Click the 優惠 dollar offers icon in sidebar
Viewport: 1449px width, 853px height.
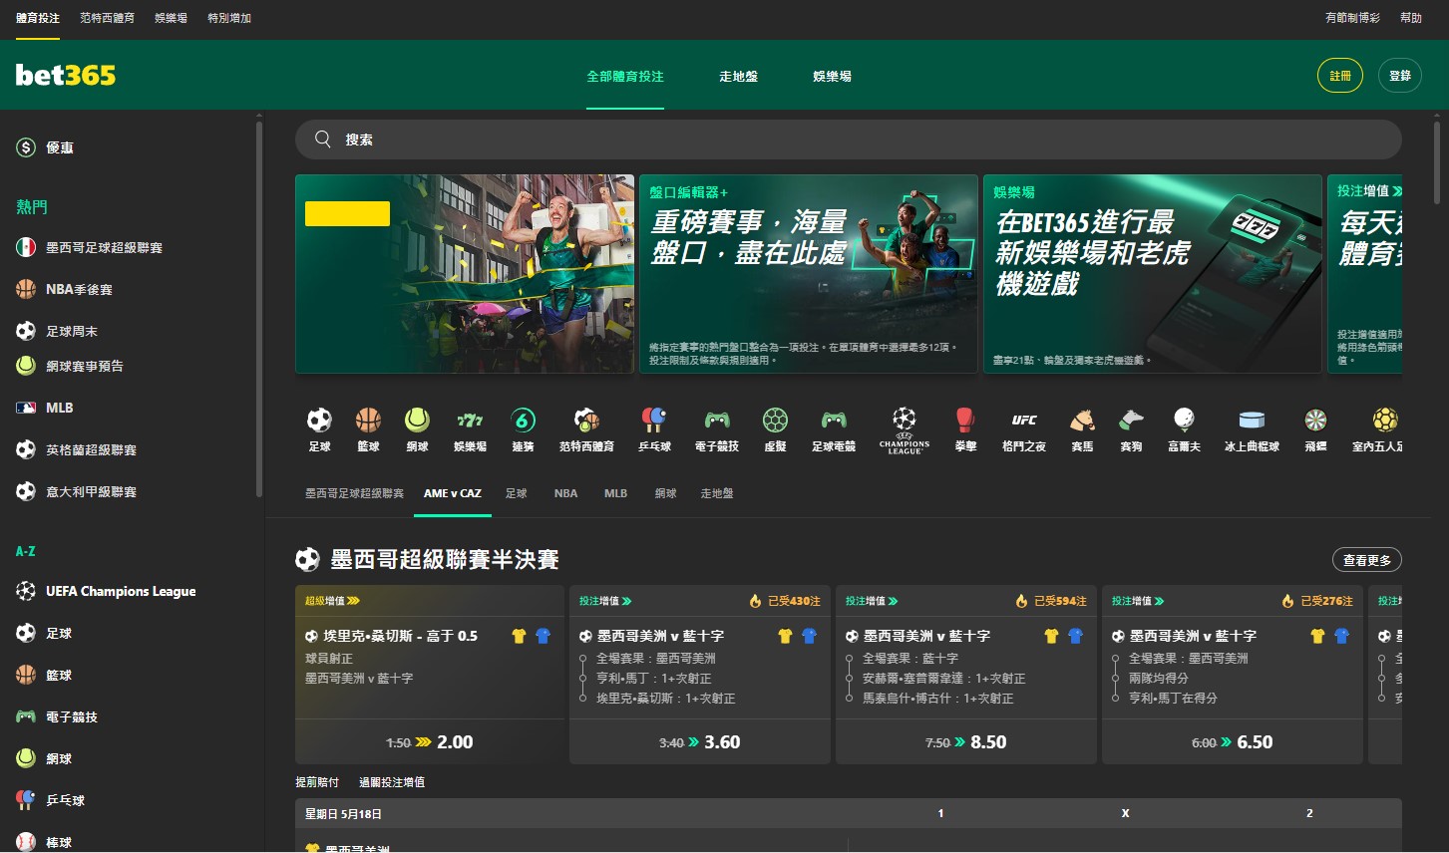tap(26, 147)
